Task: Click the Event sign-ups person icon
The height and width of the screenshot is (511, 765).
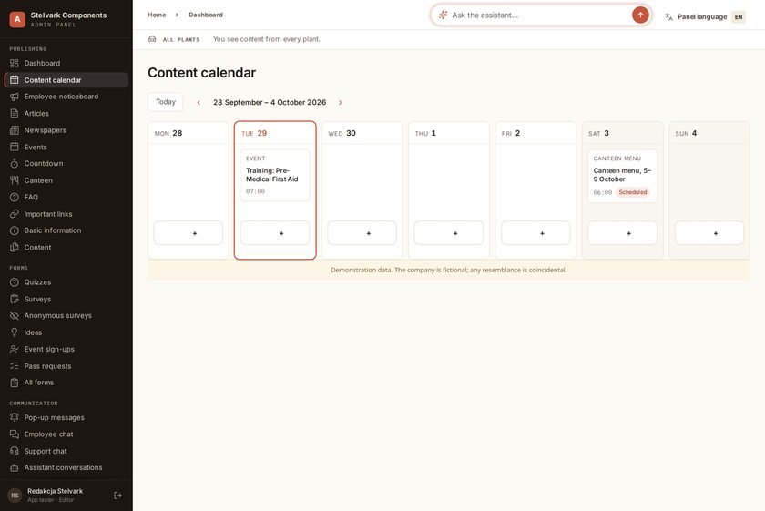Action: pyautogui.click(x=15, y=349)
